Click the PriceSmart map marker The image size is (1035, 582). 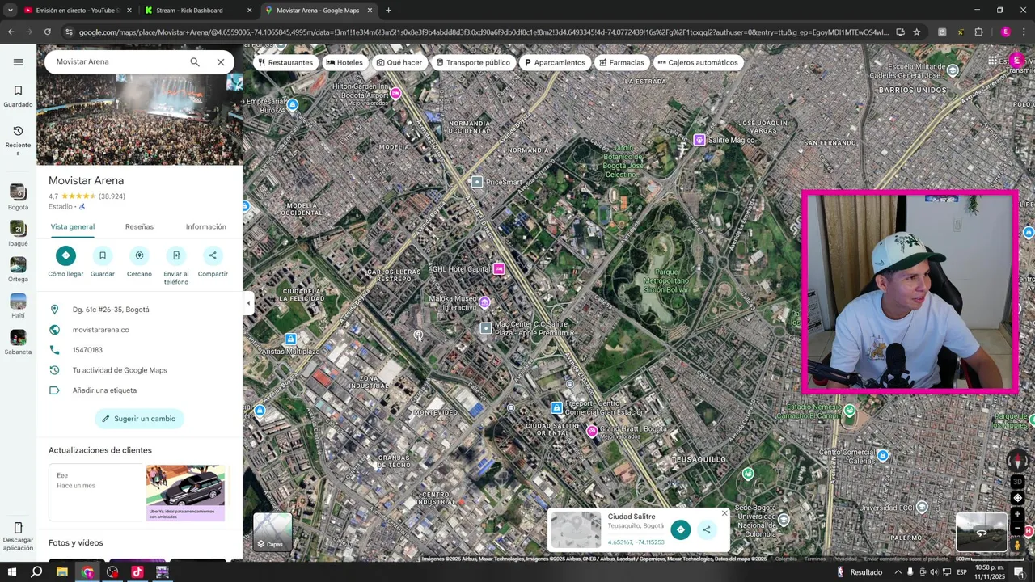click(x=477, y=182)
